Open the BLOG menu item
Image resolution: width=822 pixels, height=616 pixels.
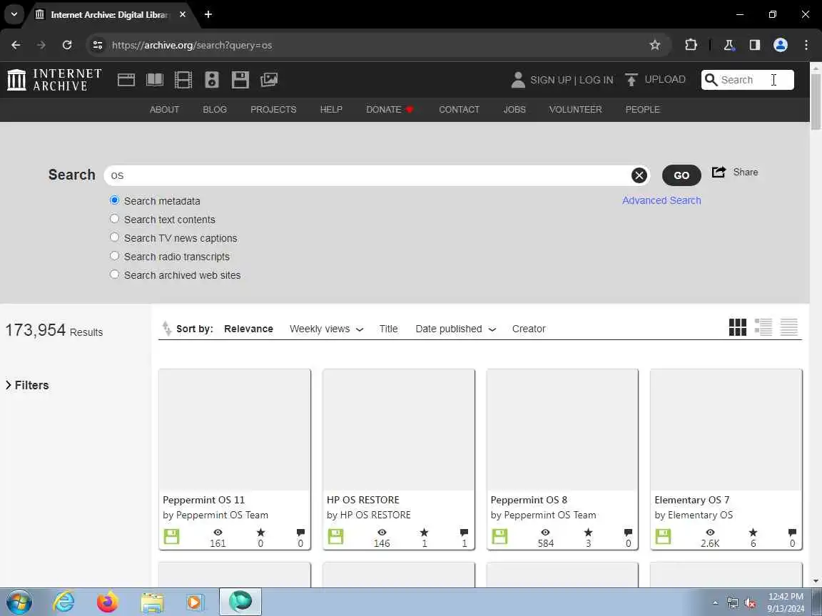(215, 110)
